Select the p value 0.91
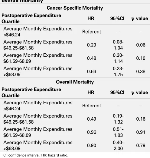Viewport: 150px width, 158px height. pyautogui.click(x=141, y=132)
